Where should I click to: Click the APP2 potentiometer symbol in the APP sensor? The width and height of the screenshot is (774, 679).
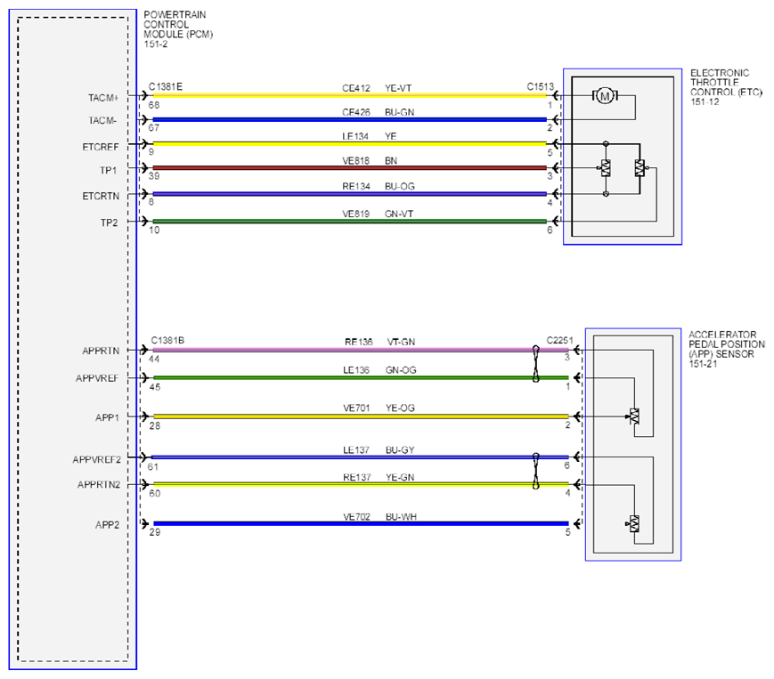coord(634,523)
